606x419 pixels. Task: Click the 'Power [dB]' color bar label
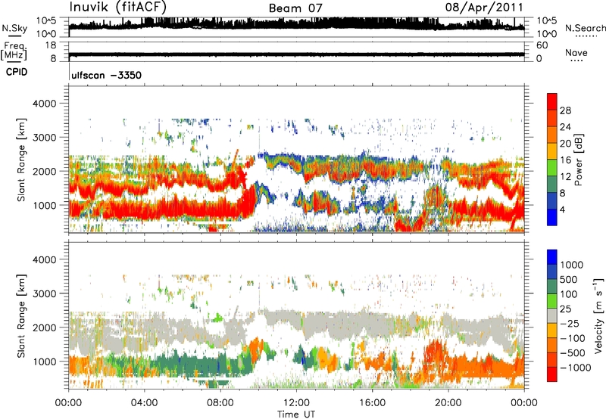coord(578,160)
